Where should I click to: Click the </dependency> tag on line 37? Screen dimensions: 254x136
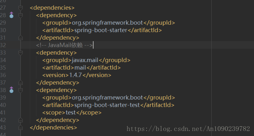[57, 83]
